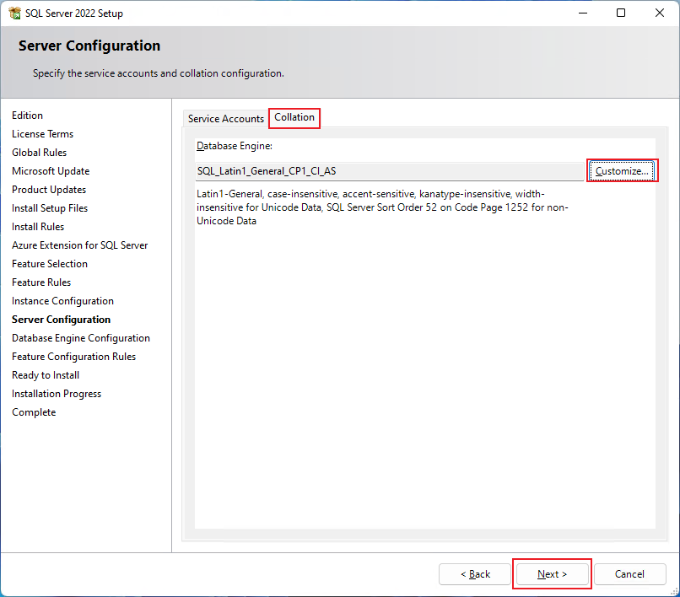
Task: Click the Database Engine label
Action: [235, 146]
